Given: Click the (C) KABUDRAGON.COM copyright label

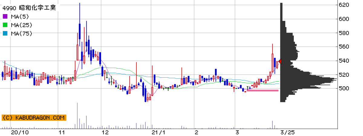Looking at the screenshot, I should tap(34, 118).
